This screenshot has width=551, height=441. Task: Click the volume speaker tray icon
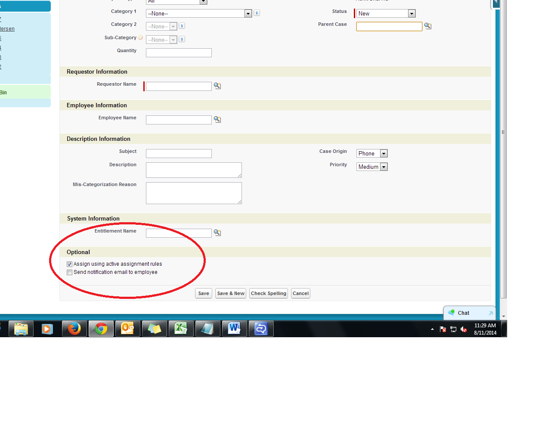[464, 329]
